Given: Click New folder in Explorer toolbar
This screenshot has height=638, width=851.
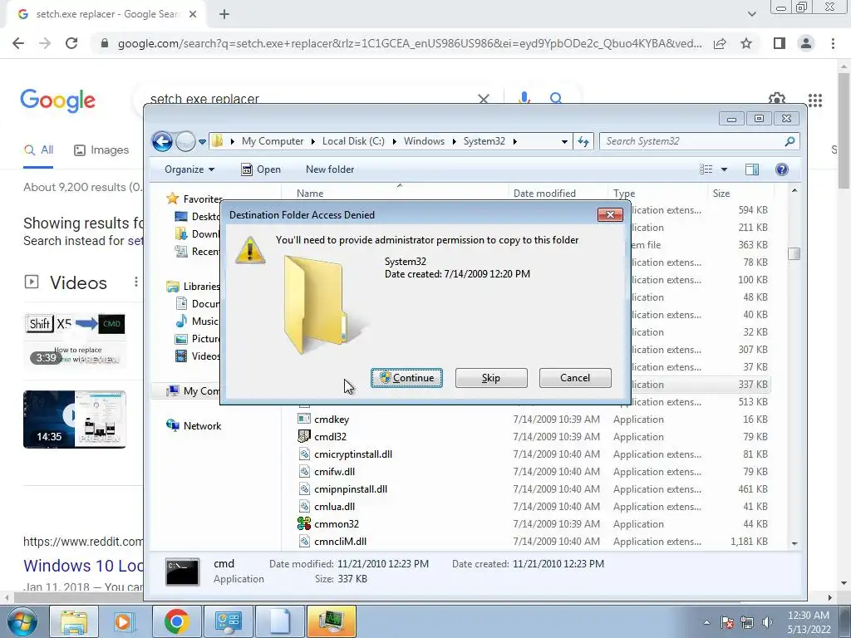Looking at the screenshot, I should coord(330,169).
